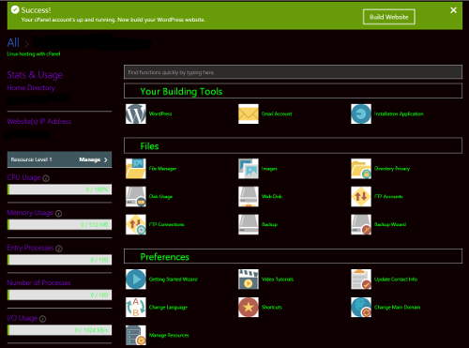
Task: Click the CPU Usage progress bar
Action: pyautogui.click(x=59, y=189)
